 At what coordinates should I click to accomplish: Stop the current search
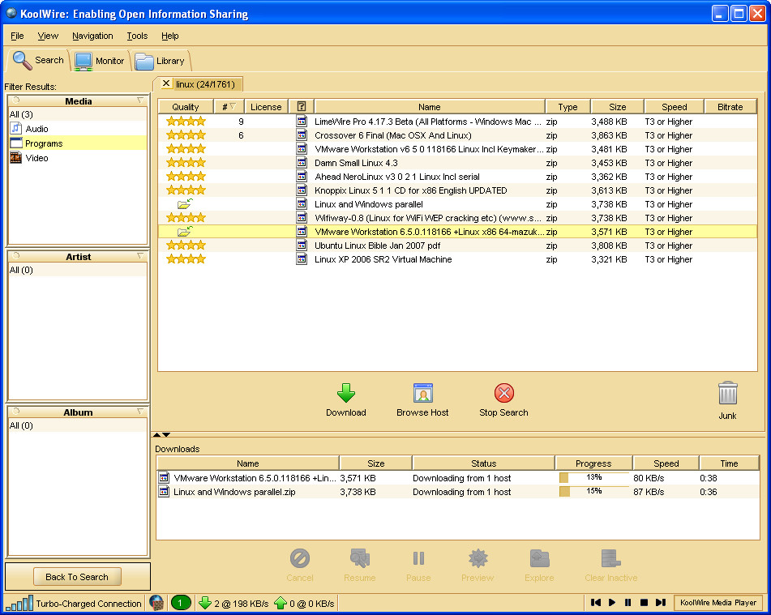point(503,400)
